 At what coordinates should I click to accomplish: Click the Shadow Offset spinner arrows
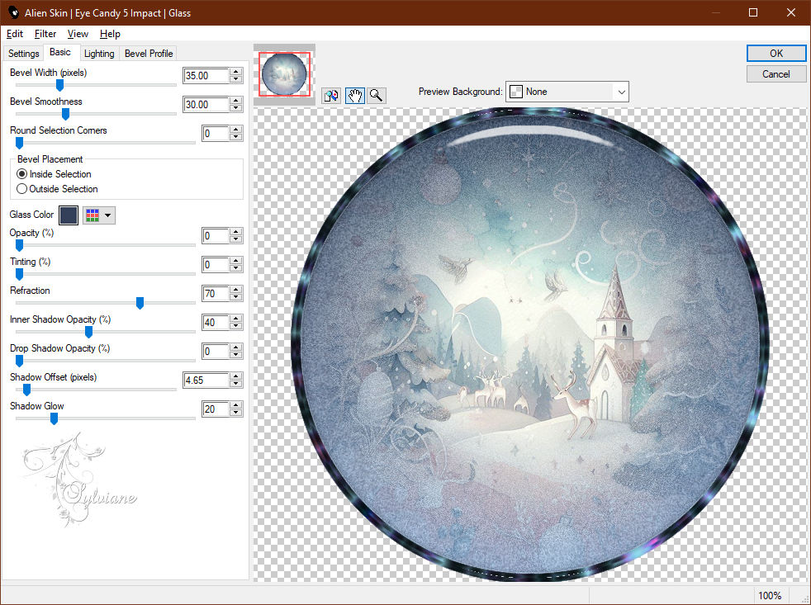coord(236,380)
